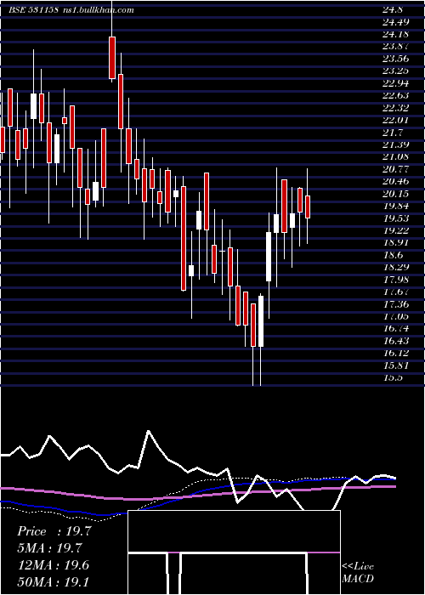Image resolution: width=425 pixels, height=595 pixels.
Task: Click the 21.08 price axis label
Action: [395, 157]
